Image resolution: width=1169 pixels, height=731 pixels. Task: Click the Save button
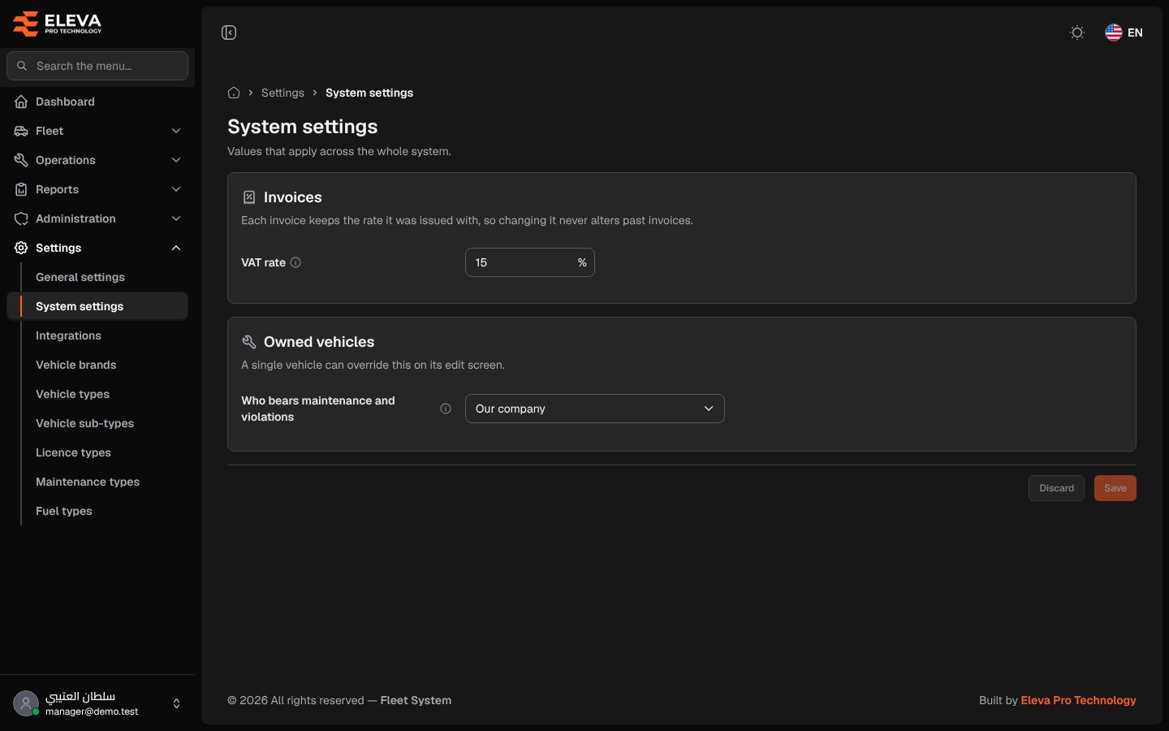[x=1115, y=488]
